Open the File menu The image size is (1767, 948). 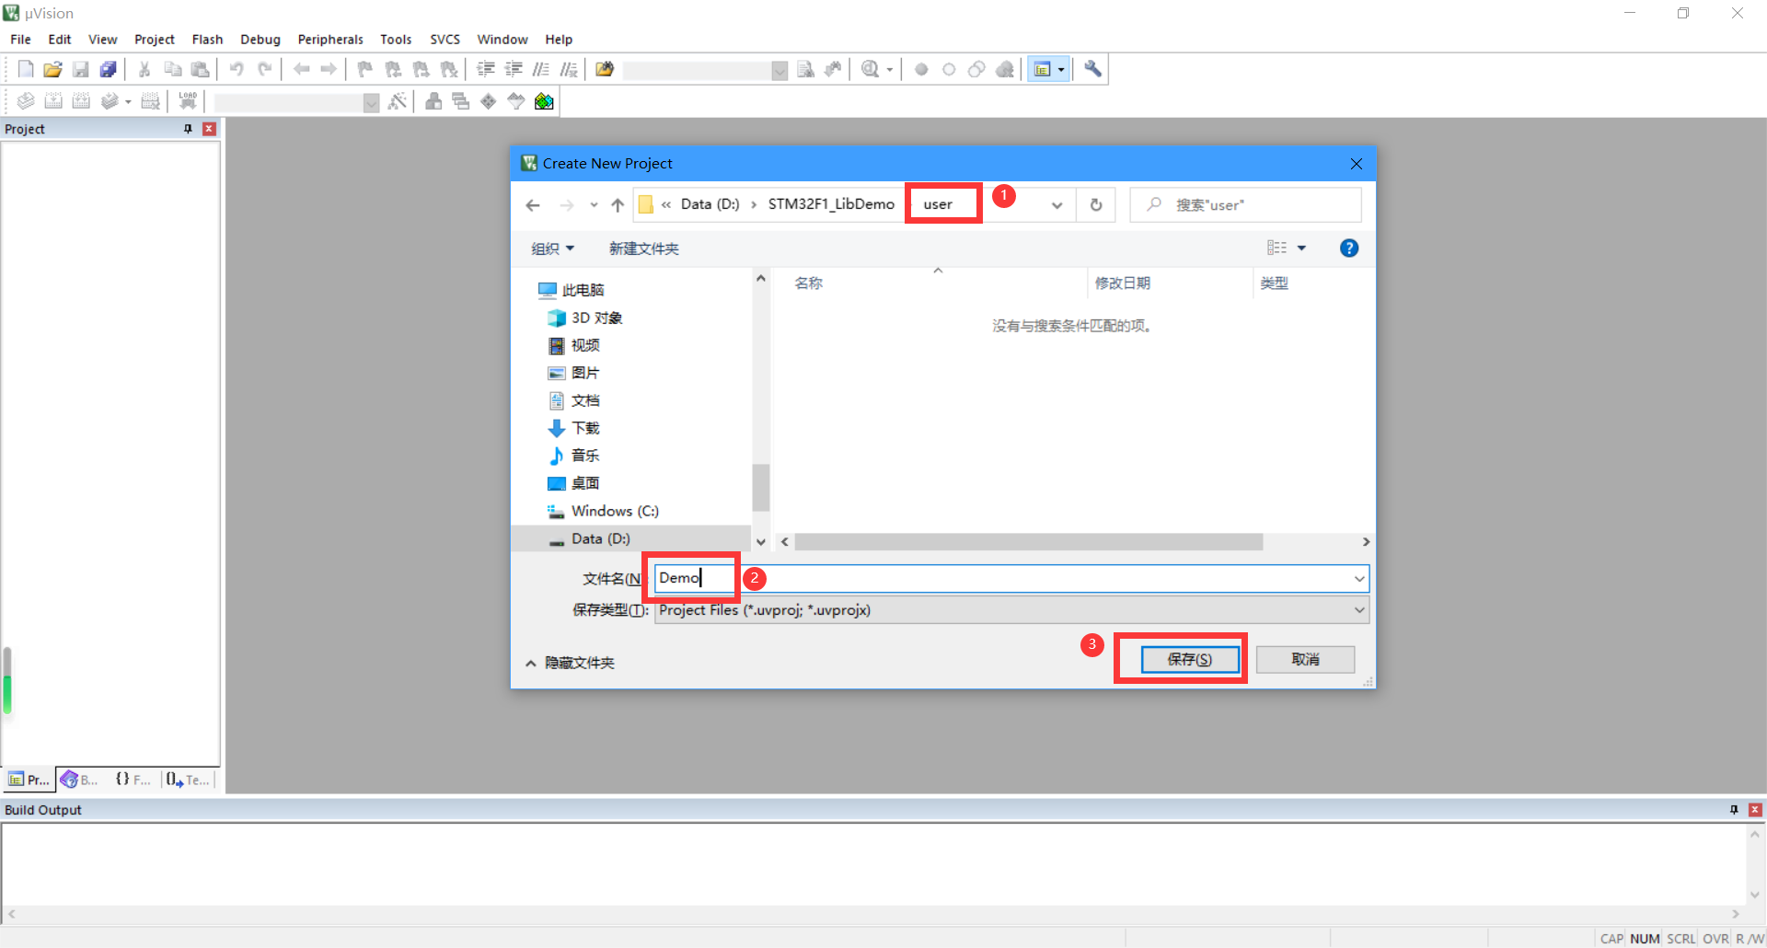(x=20, y=40)
